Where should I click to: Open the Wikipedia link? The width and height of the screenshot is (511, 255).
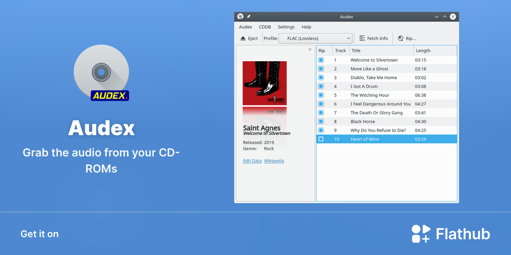(x=274, y=161)
